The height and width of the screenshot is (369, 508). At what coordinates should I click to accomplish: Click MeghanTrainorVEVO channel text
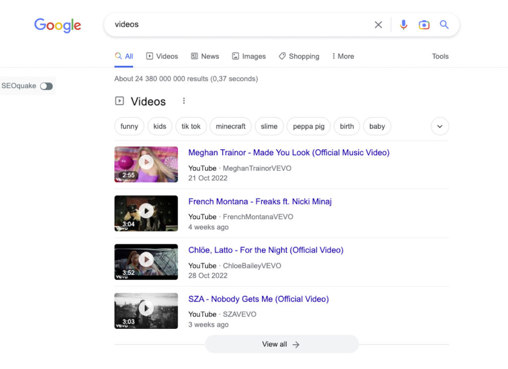pyautogui.click(x=257, y=168)
